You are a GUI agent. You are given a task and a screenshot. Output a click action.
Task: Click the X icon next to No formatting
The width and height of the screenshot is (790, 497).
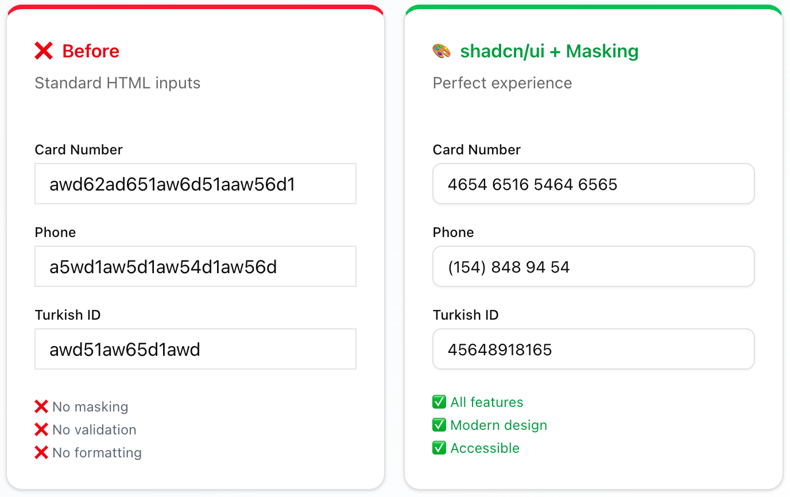coord(40,452)
